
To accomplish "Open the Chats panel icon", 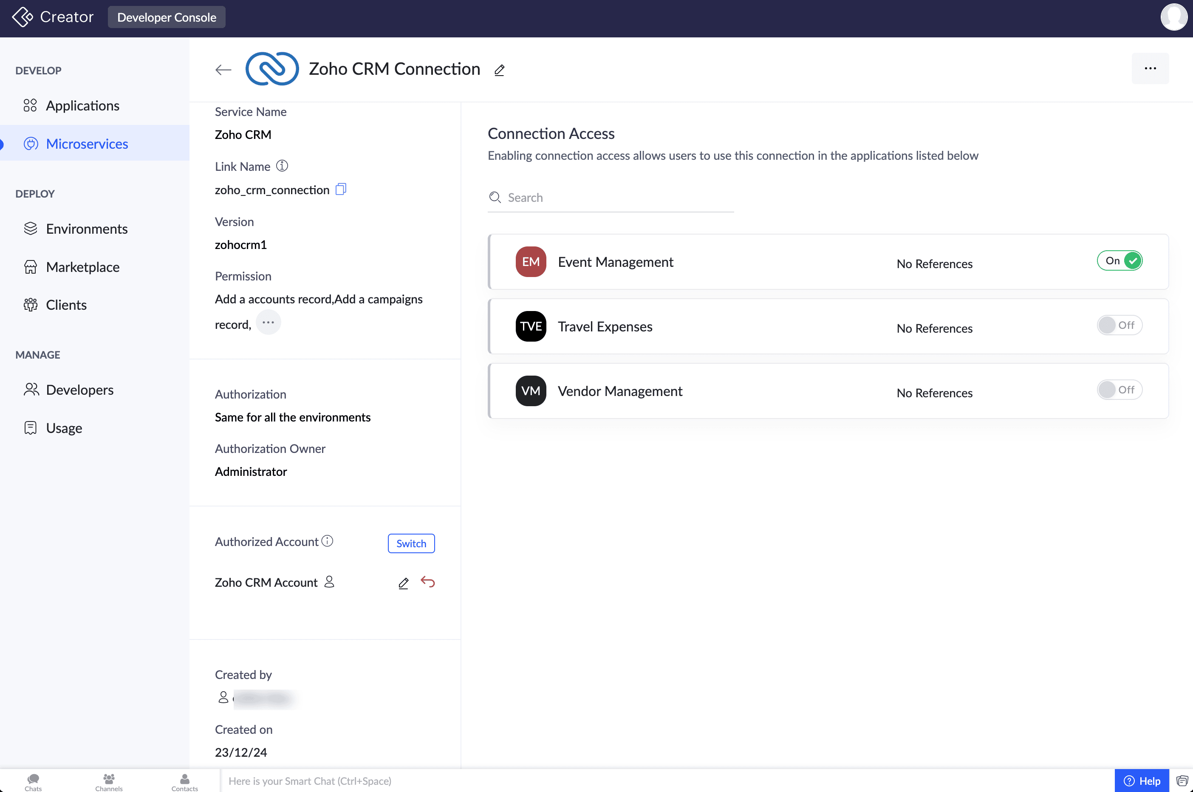I will (x=33, y=781).
